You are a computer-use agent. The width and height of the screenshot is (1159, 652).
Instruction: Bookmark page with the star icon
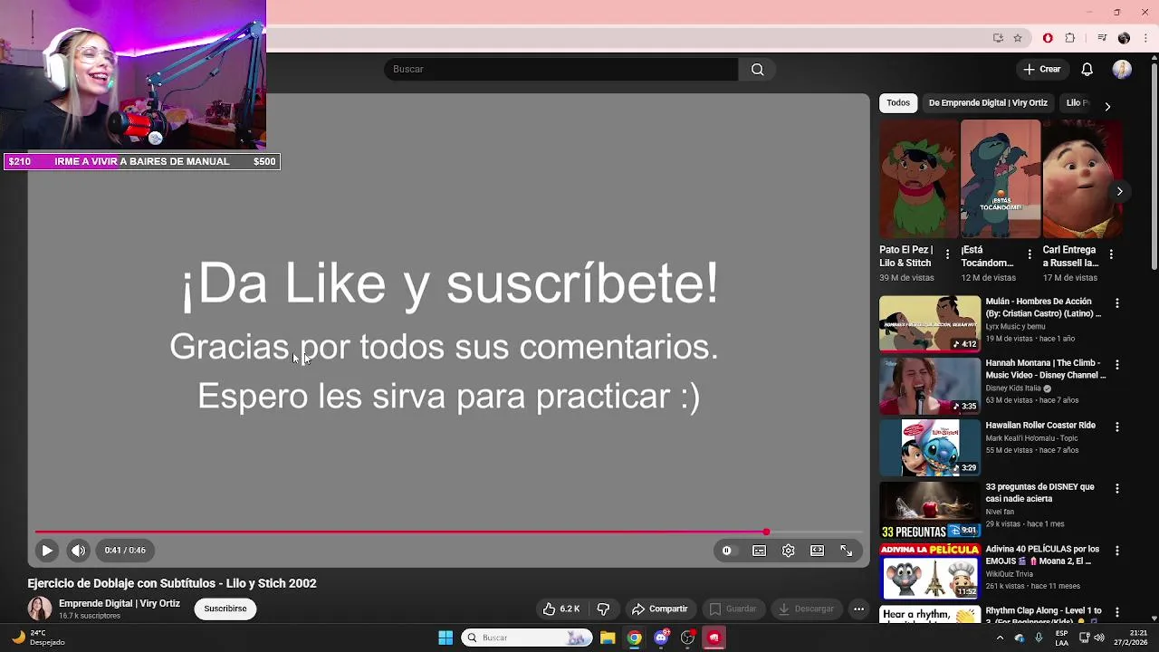(1018, 38)
